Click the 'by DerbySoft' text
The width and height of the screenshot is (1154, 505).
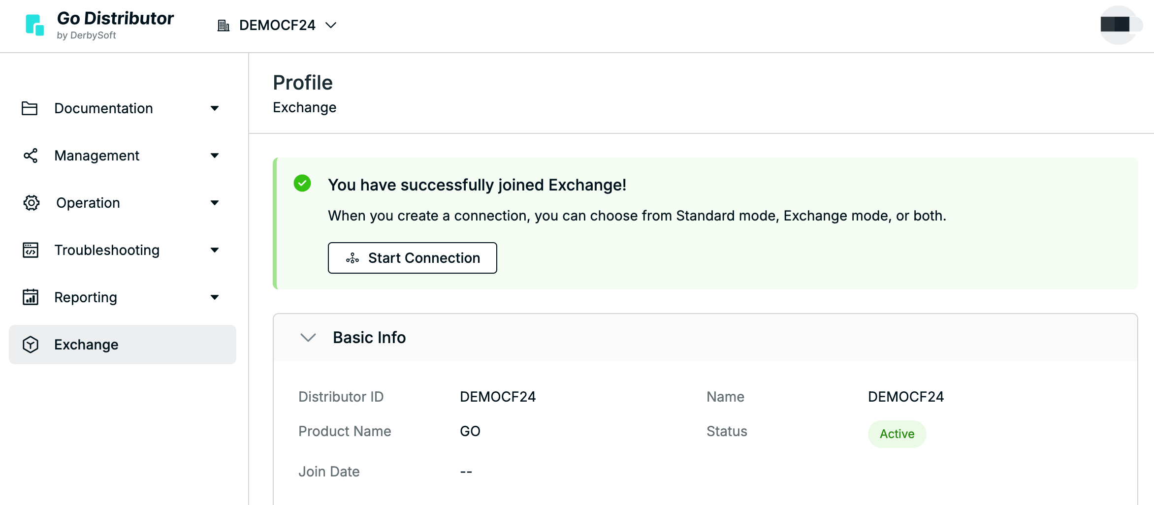86,35
